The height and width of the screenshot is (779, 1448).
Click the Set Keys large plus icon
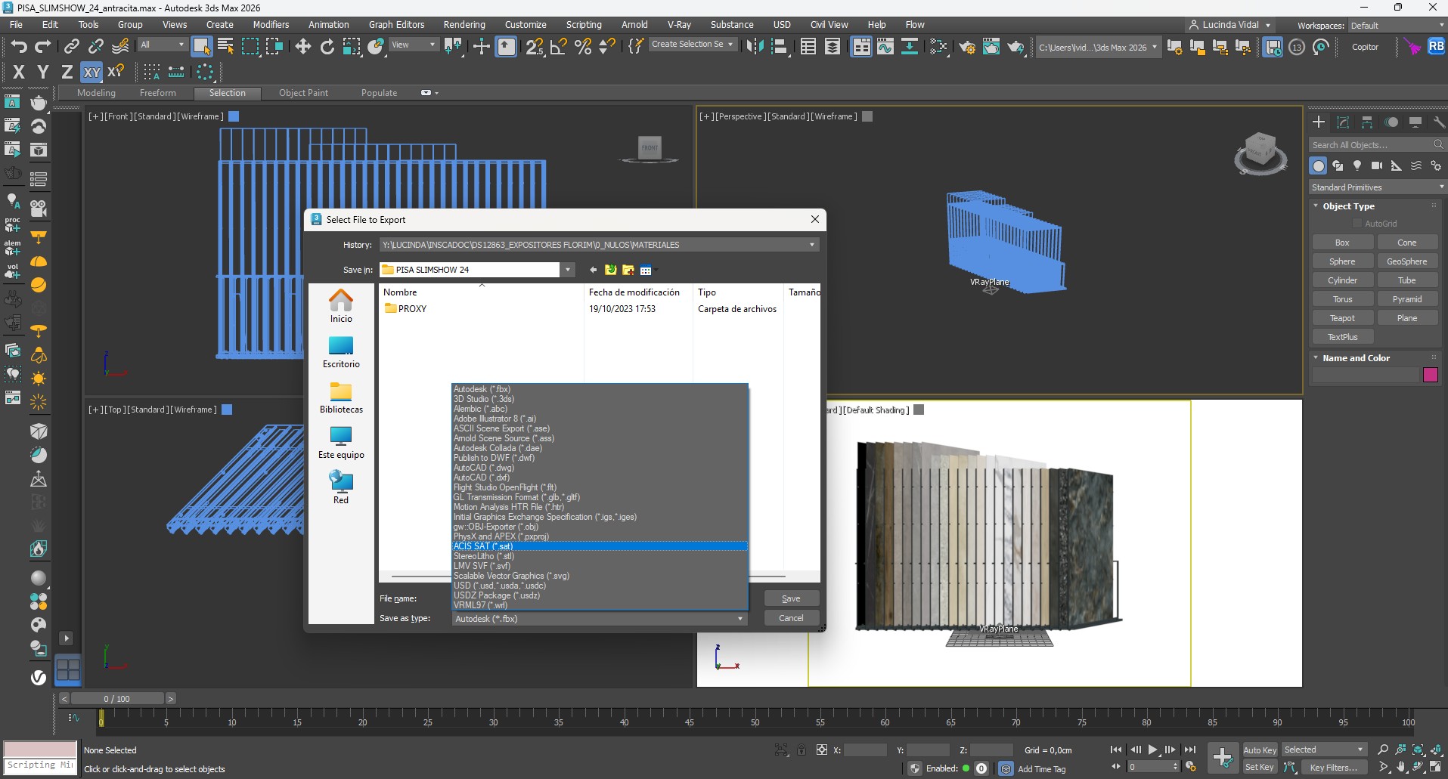coord(1222,758)
